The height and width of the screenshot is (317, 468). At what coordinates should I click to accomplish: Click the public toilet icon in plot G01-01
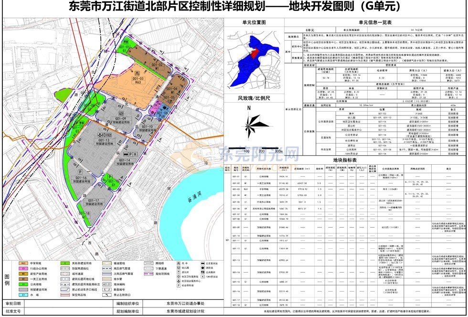point(126,42)
